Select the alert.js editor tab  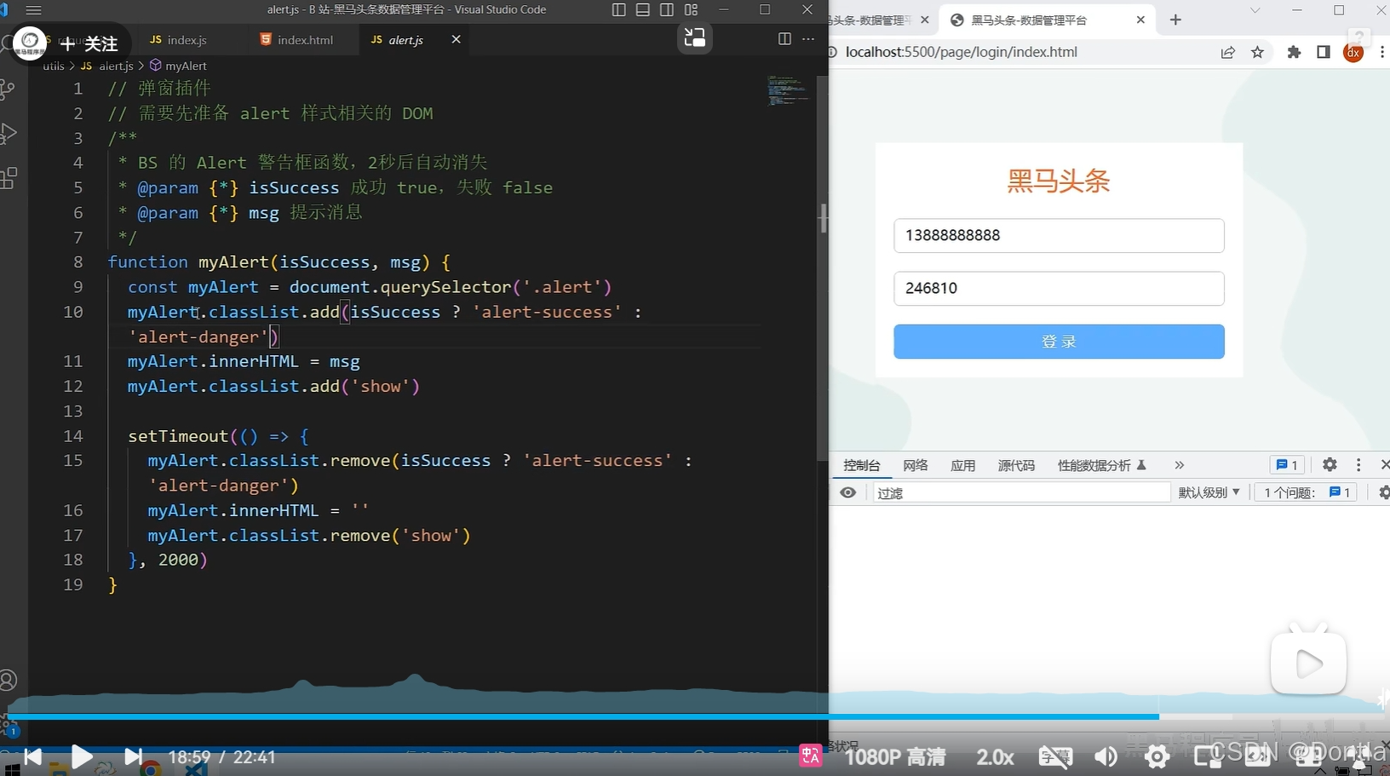click(x=405, y=40)
